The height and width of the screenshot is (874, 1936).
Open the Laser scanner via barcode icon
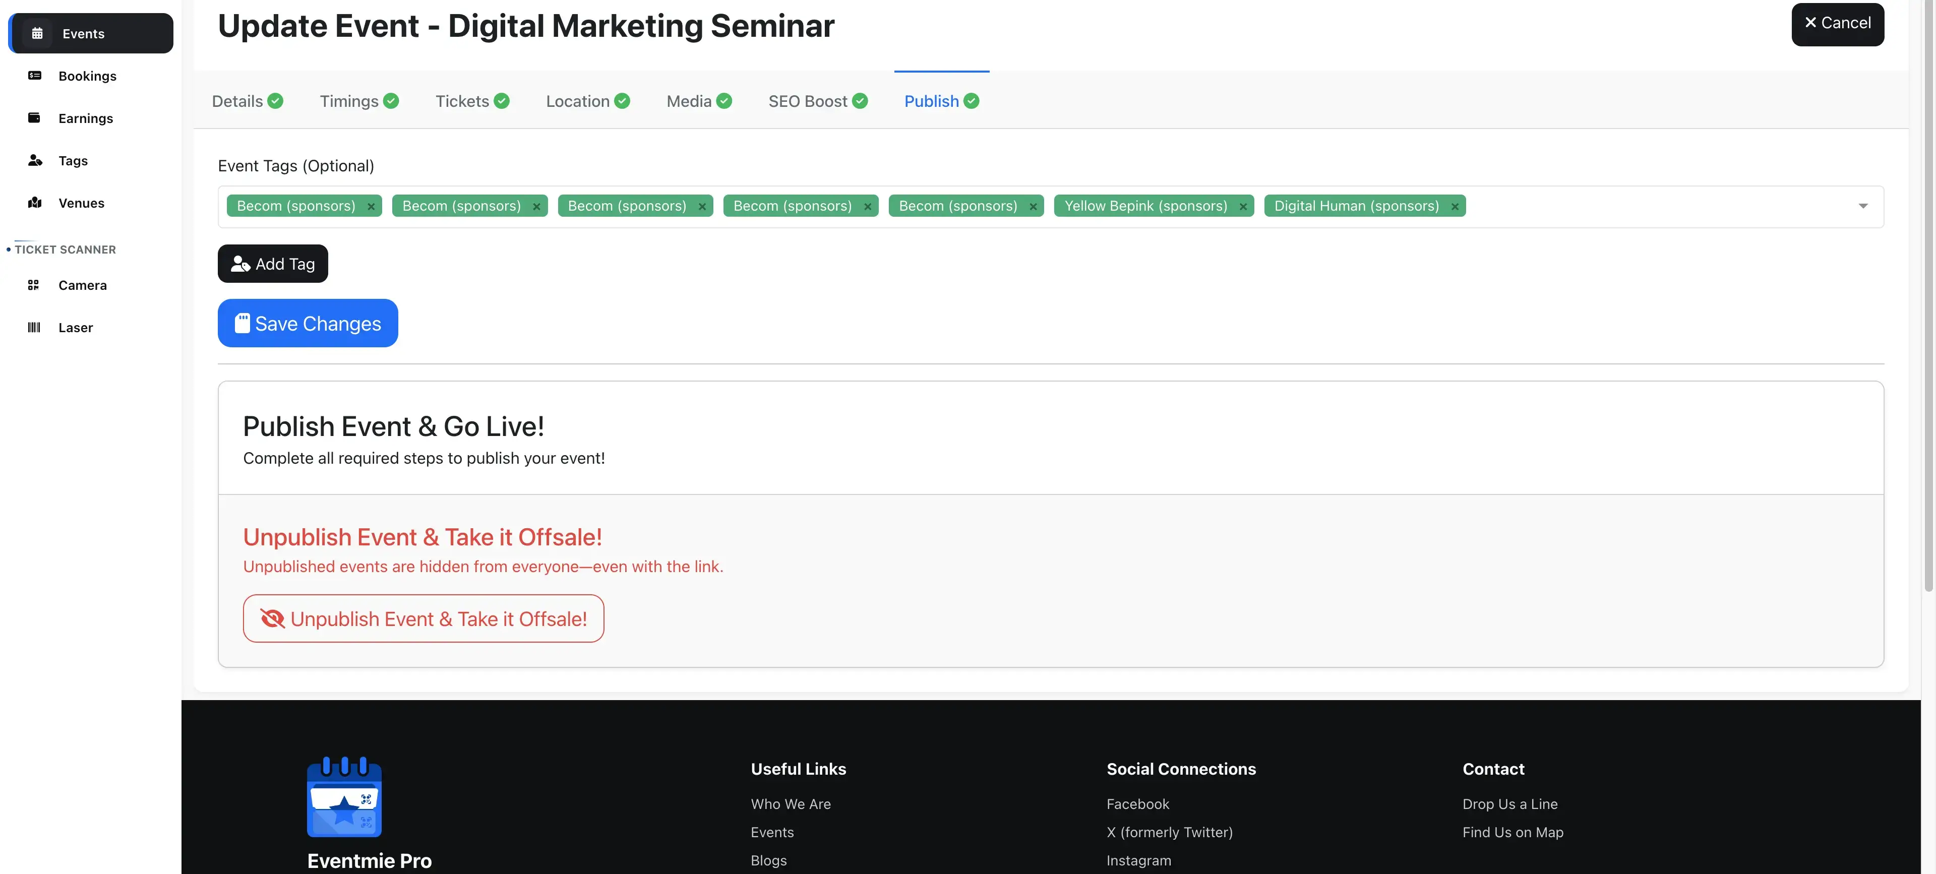[33, 327]
